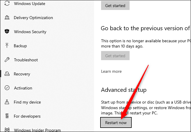Open the Windows Security settings page
The image size is (191, 132).
pyautogui.click(x=30, y=32)
